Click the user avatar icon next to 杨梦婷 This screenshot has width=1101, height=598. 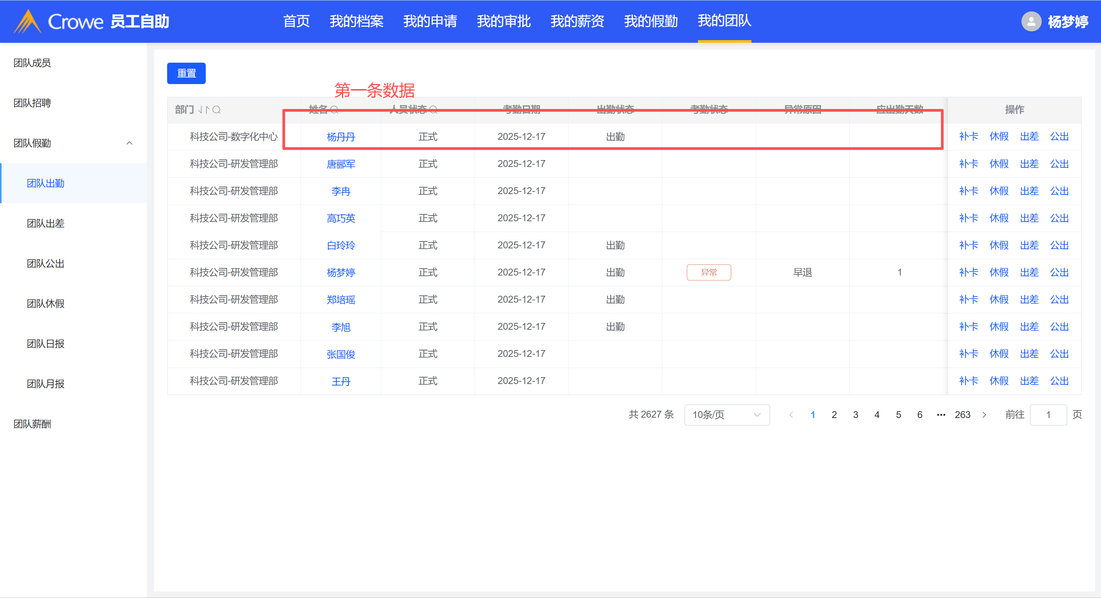[x=1031, y=21]
